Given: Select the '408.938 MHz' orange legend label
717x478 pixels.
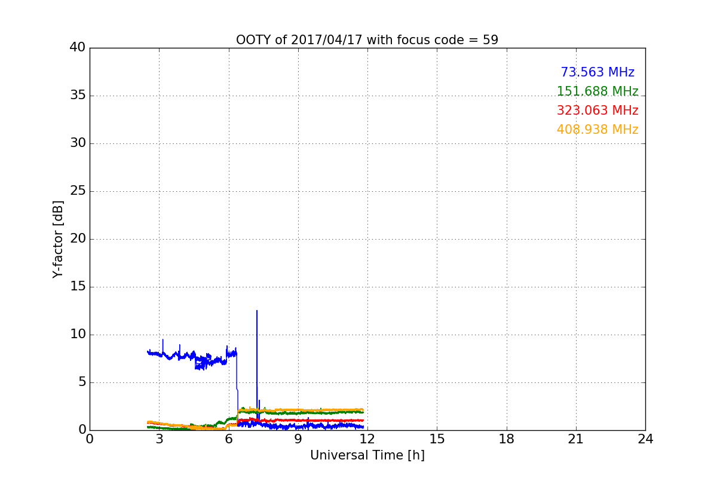Looking at the screenshot, I should (597, 130).
